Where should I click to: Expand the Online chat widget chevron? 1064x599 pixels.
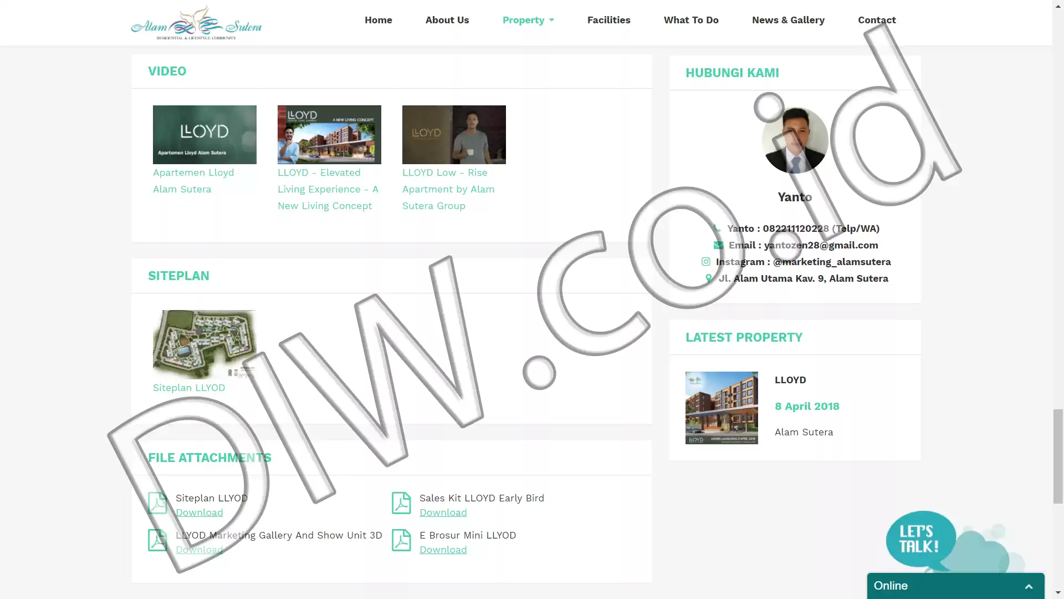pyautogui.click(x=1029, y=586)
